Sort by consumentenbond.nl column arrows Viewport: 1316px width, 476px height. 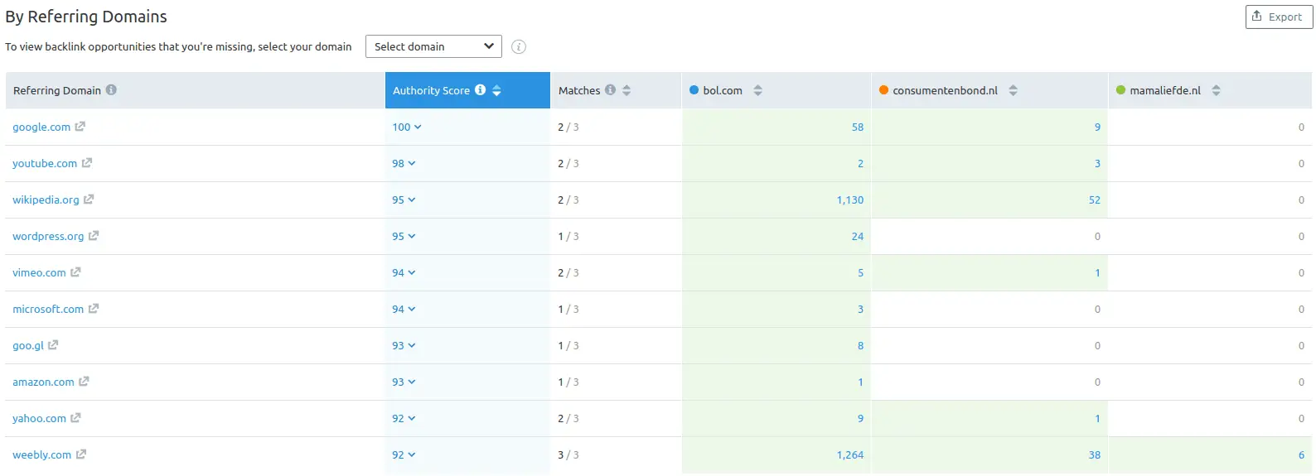point(1013,90)
